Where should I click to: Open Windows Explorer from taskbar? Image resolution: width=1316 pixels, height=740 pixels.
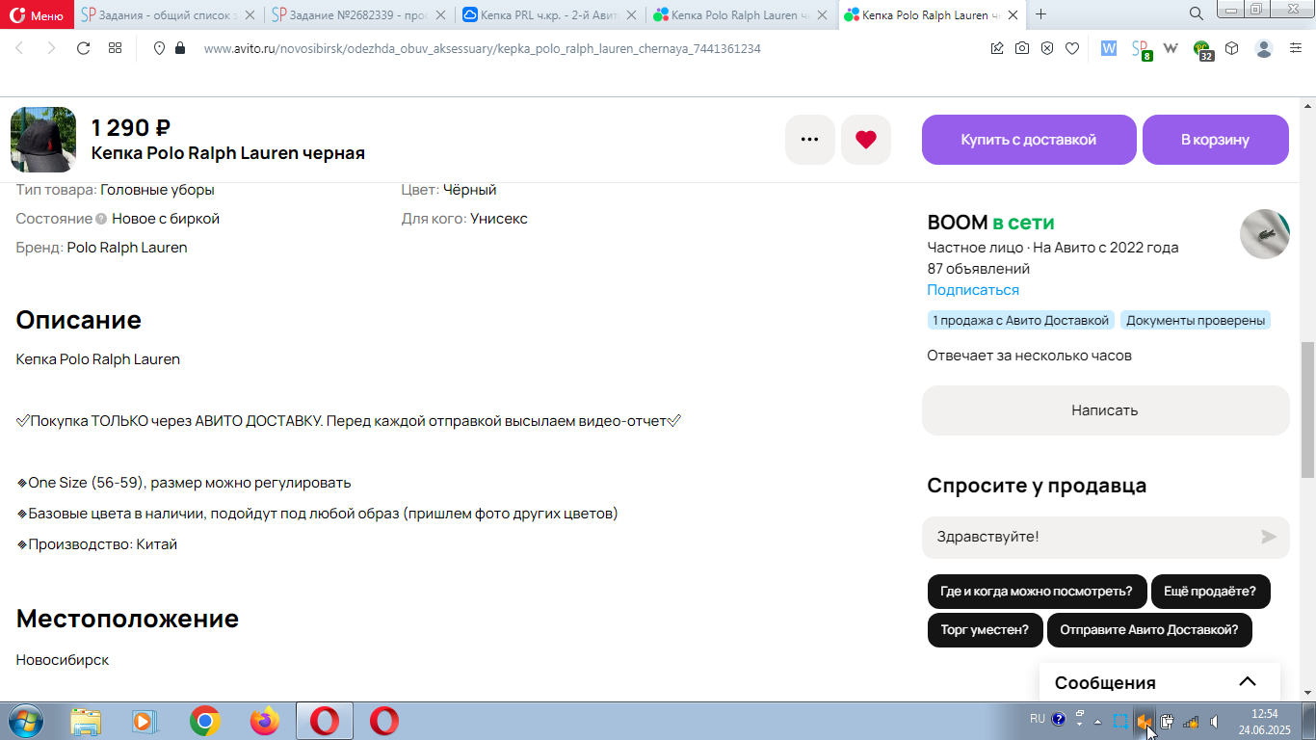[x=86, y=721]
